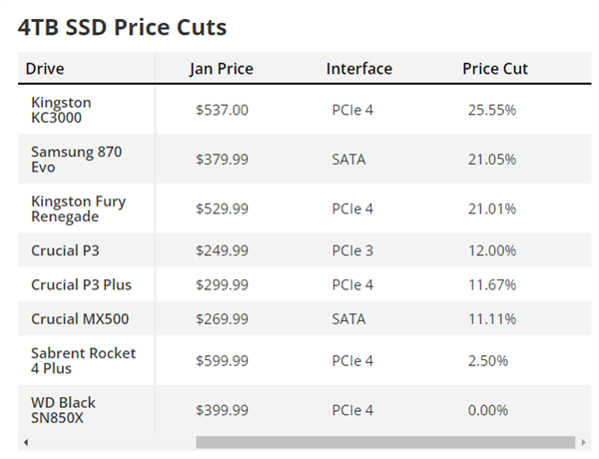Click the Drive column header

(45, 69)
